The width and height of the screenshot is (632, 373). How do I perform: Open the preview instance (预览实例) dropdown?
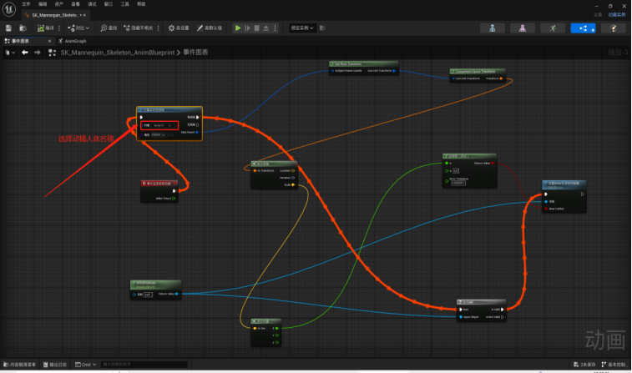click(x=302, y=28)
